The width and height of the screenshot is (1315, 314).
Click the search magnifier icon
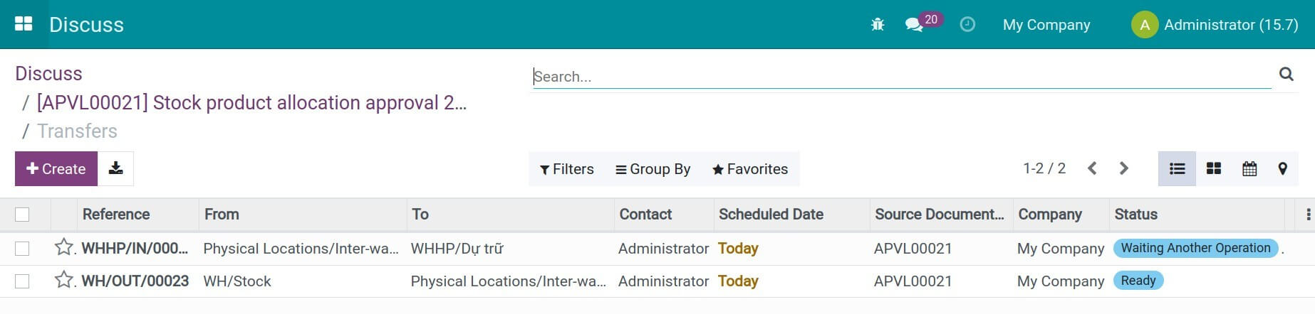click(x=1286, y=75)
